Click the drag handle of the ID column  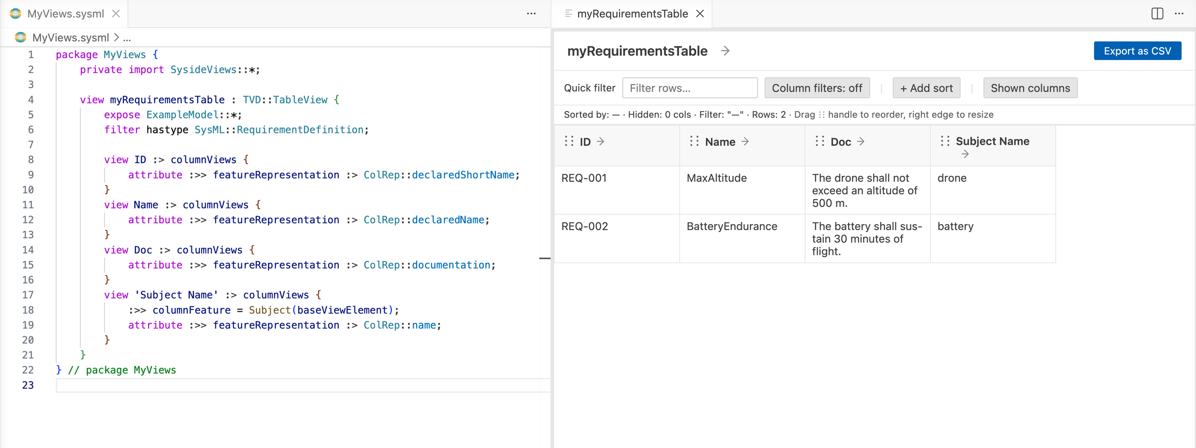tap(569, 141)
